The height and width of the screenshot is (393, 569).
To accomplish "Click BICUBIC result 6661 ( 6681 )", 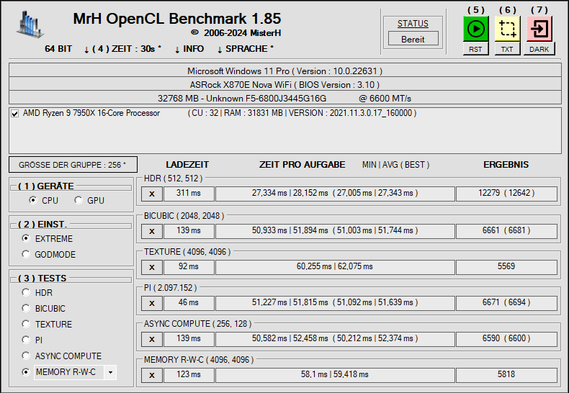I will click(x=506, y=230).
